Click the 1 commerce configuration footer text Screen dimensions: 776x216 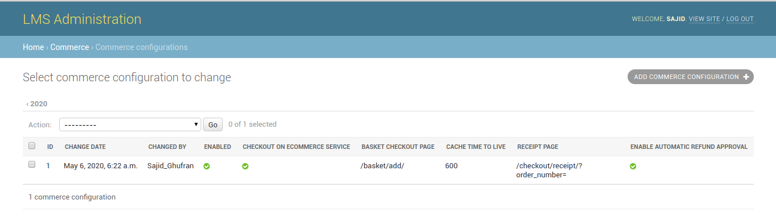[72, 197]
